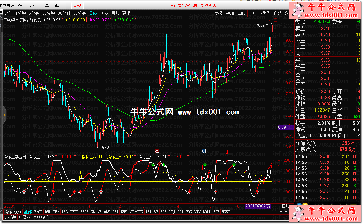
Task: Select the 月线 monthly timeframe
Action: click(x=115, y=13)
